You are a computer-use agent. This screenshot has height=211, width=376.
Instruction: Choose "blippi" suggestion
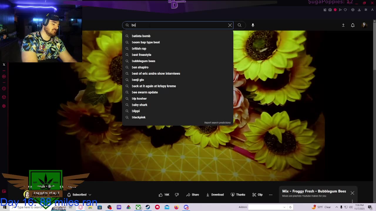click(178, 111)
